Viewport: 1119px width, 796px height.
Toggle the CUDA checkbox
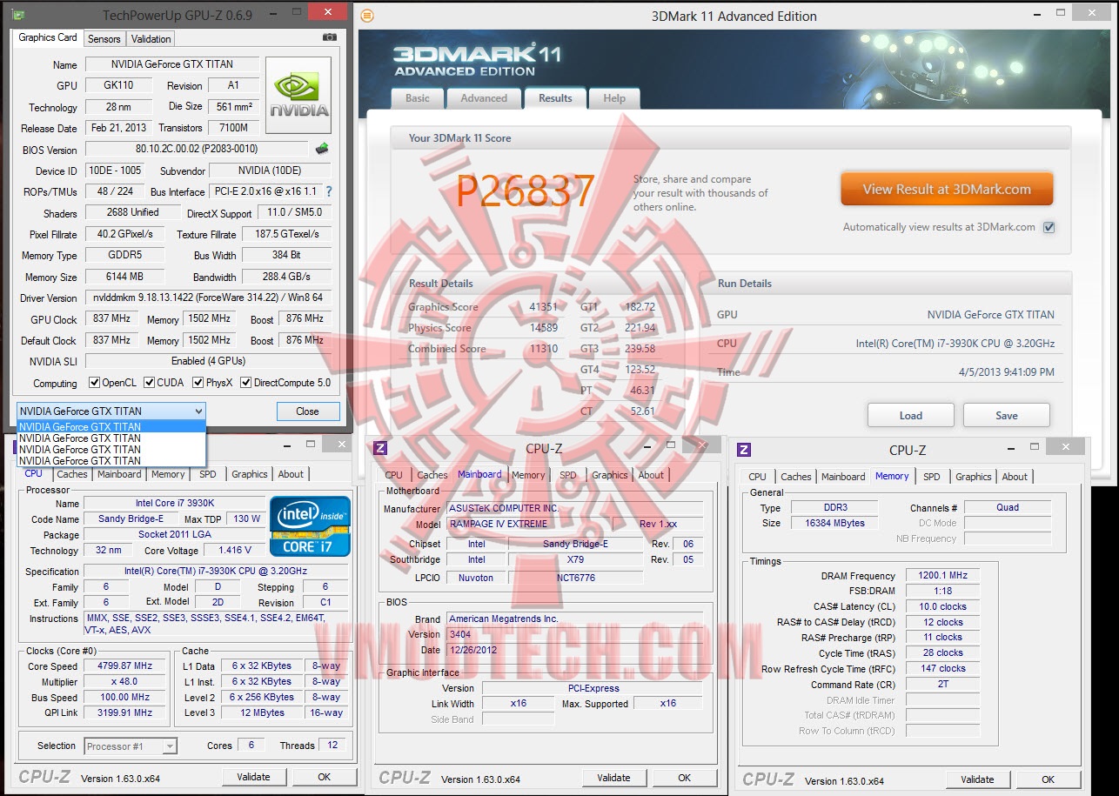pyautogui.click(x=150, y=383)
